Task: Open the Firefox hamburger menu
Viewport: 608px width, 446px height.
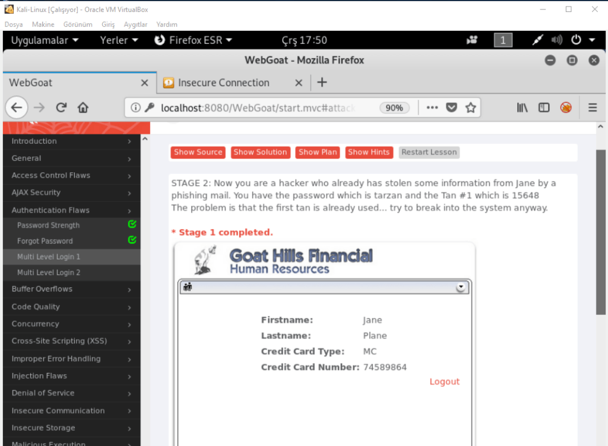Action: click(592, 107)
